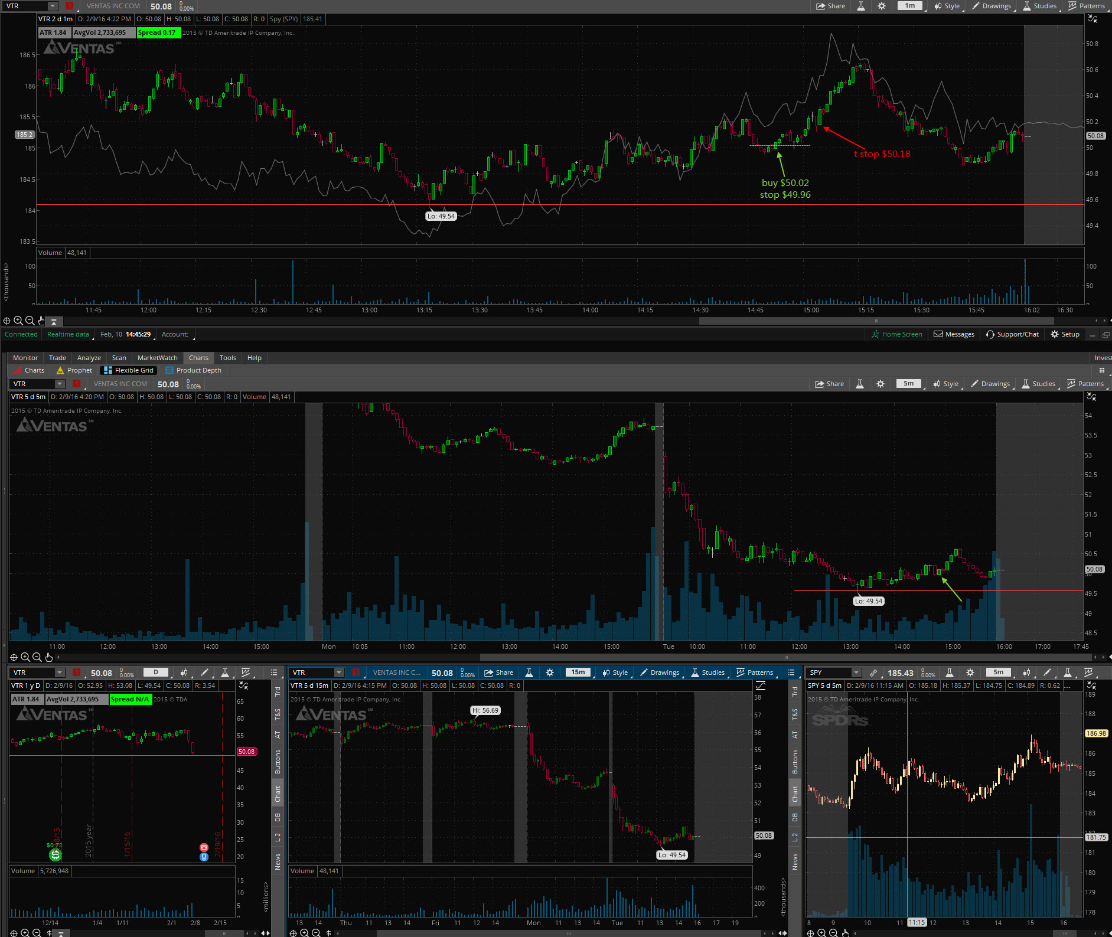
Task: Open Messages
Action: click(x=954, y=334)
